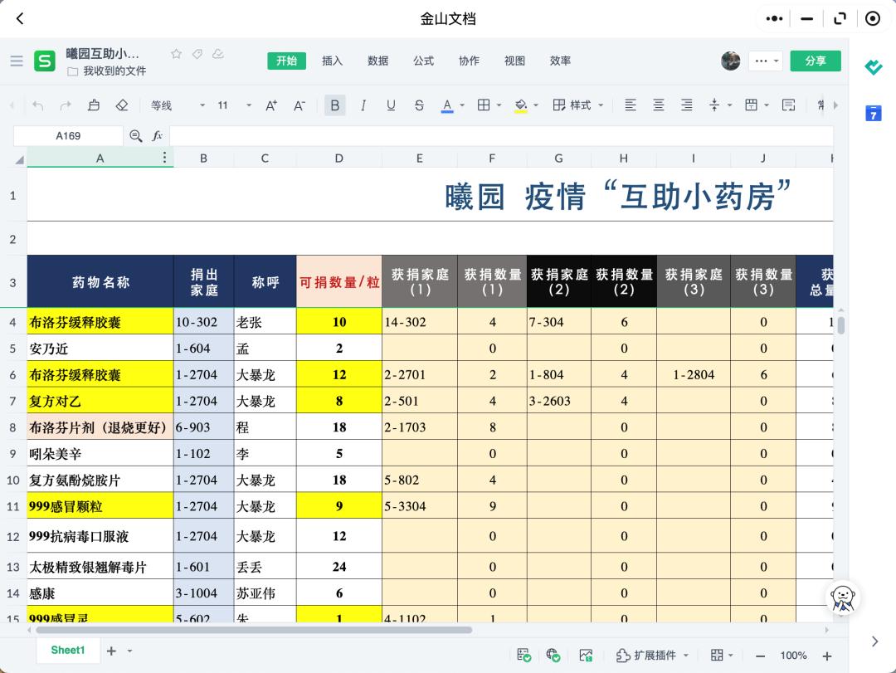Increase zoom with the plus control

826,655
